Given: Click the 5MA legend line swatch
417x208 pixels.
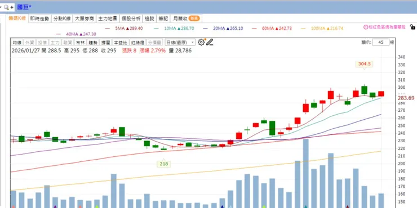Looking at the screenshot, I should [x=108, y=28].
